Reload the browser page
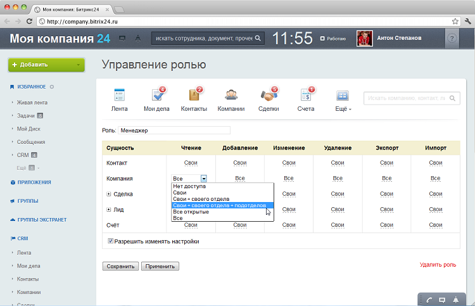This screenshot has height=306, width=475. click(x=29, y=21)
